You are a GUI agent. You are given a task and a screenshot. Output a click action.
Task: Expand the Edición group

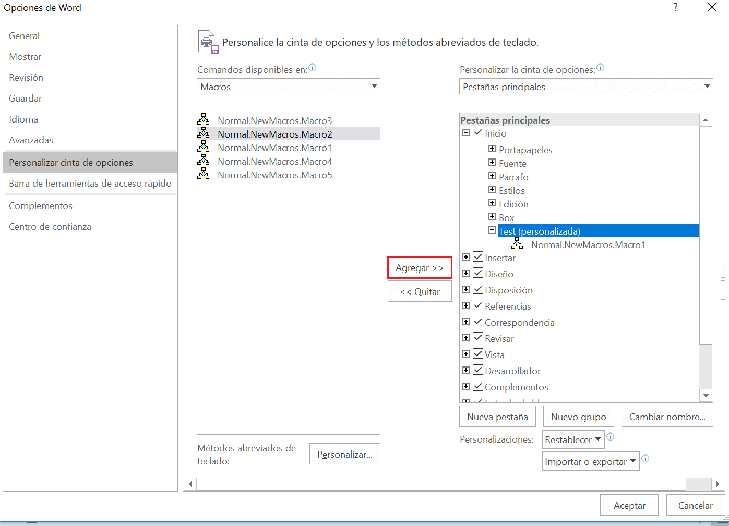[x=492, y=203]
